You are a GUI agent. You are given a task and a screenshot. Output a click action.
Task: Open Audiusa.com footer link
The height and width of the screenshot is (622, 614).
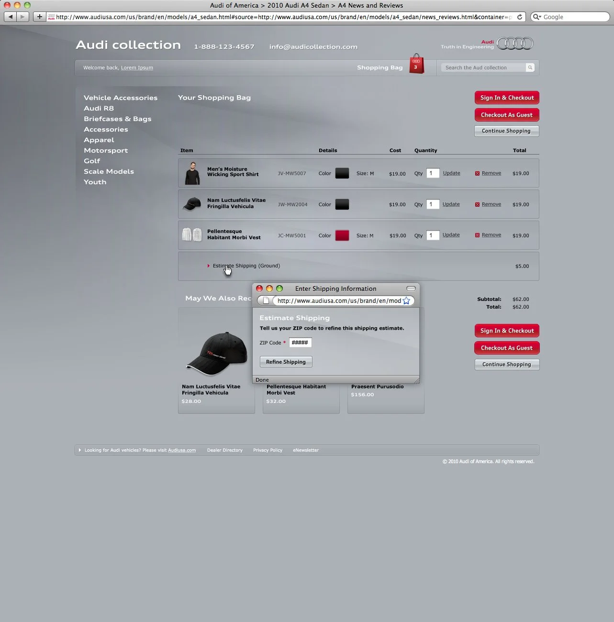click(182, 450)
